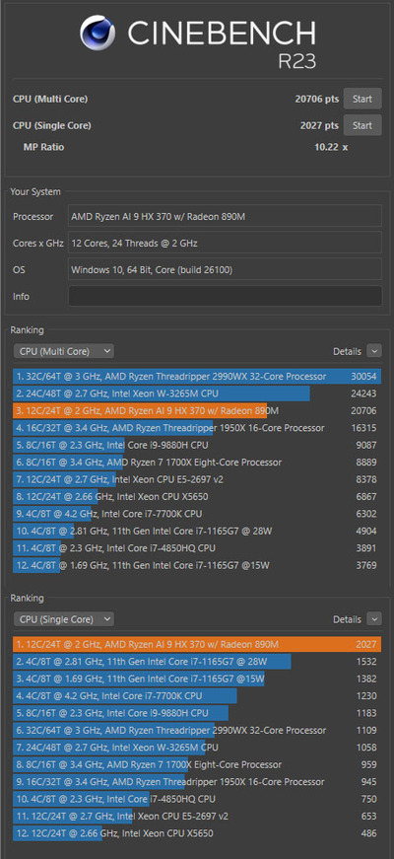The width and height of the screenshot is (394, 859).
Task: Select Ryzen AI 9 HX 370 Multi Core row
Action: (197, 411)
